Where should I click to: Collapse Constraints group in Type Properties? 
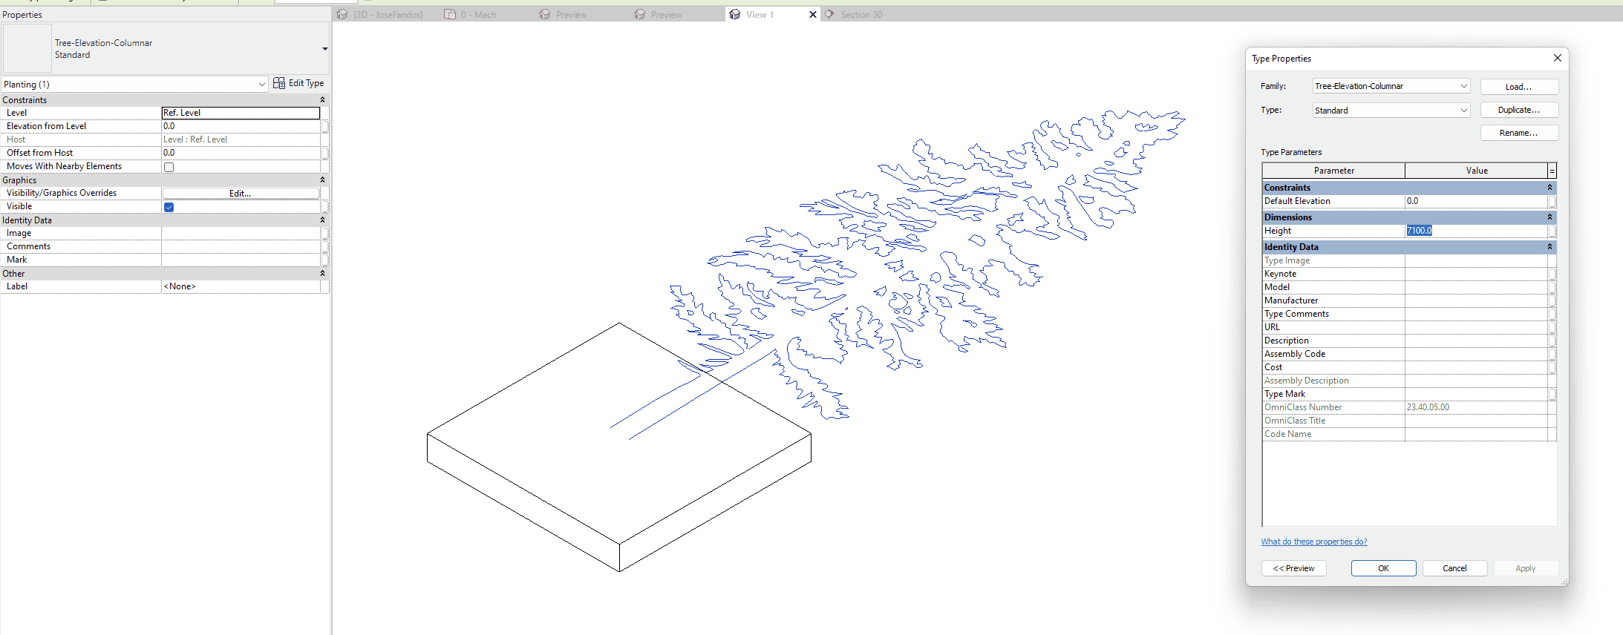coord(1549,188)
